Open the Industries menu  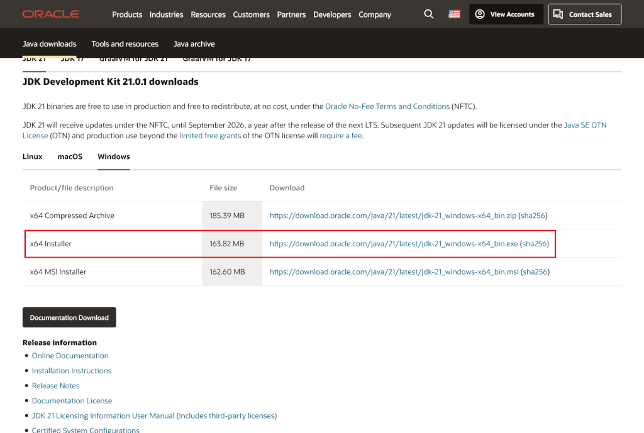(x=166, y=14)
